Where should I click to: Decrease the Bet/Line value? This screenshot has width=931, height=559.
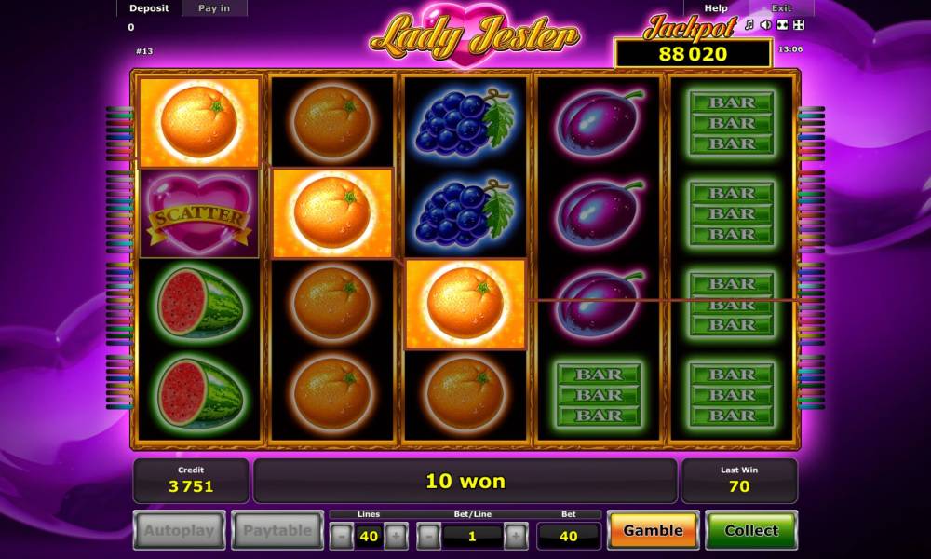(x=428, y=536)
